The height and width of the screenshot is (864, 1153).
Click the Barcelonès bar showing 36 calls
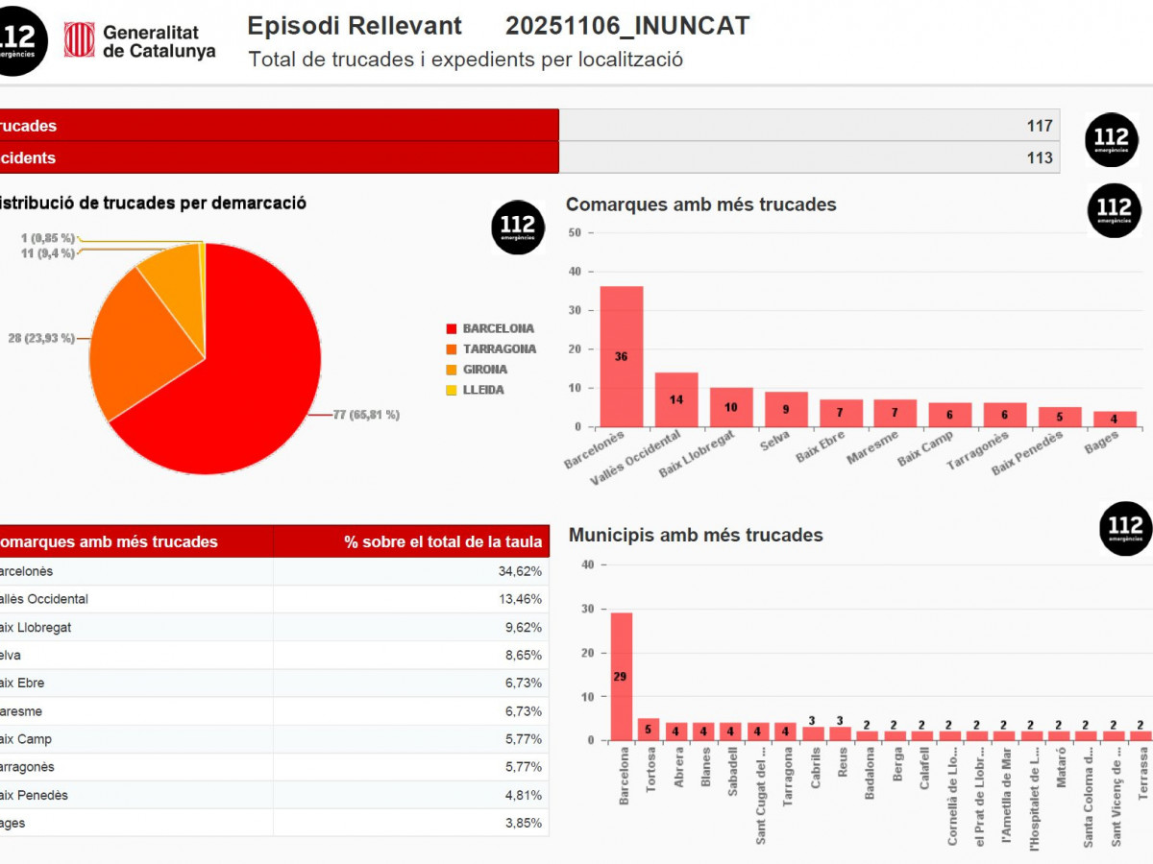pos(621,356)
